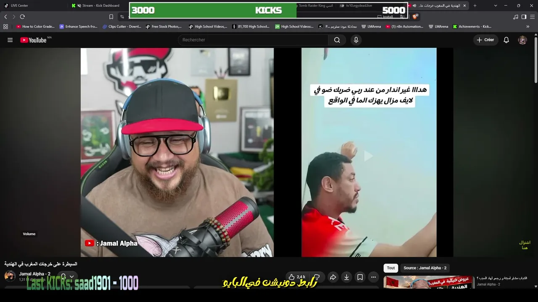Open the browser playlist music note icon
This screenshot has height=302, width=538.
(516, 17)
